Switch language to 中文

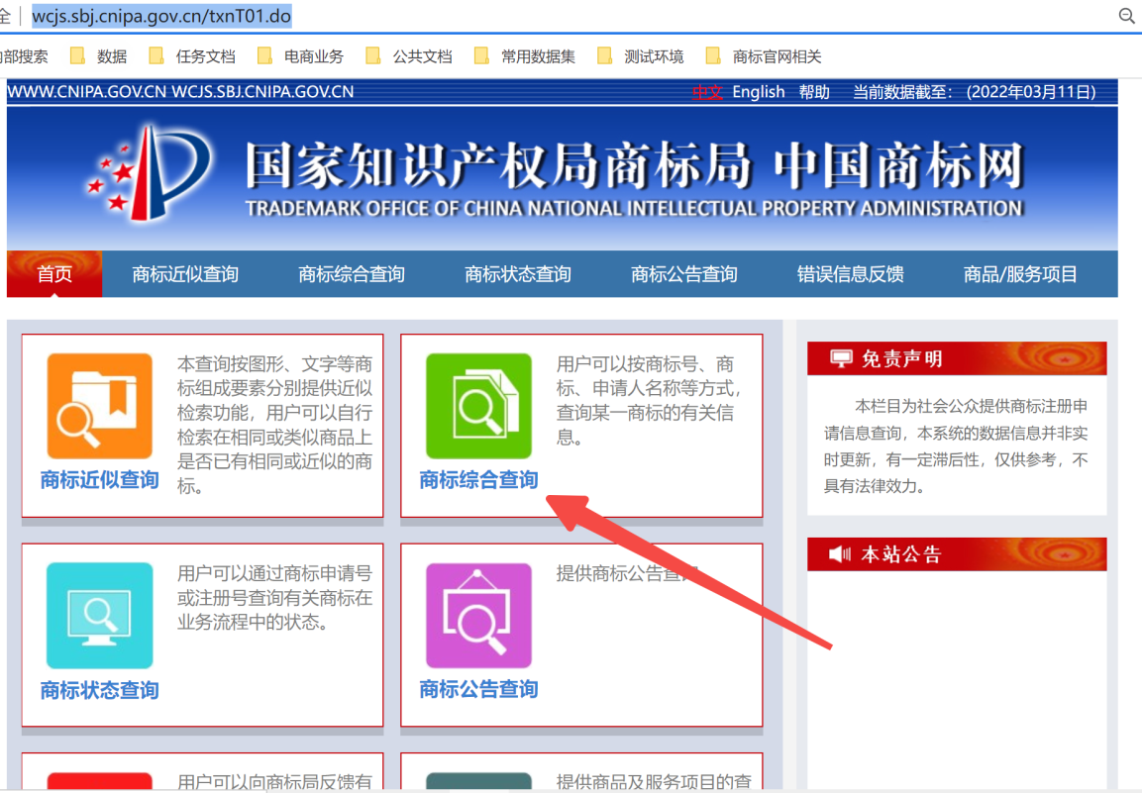706,92
